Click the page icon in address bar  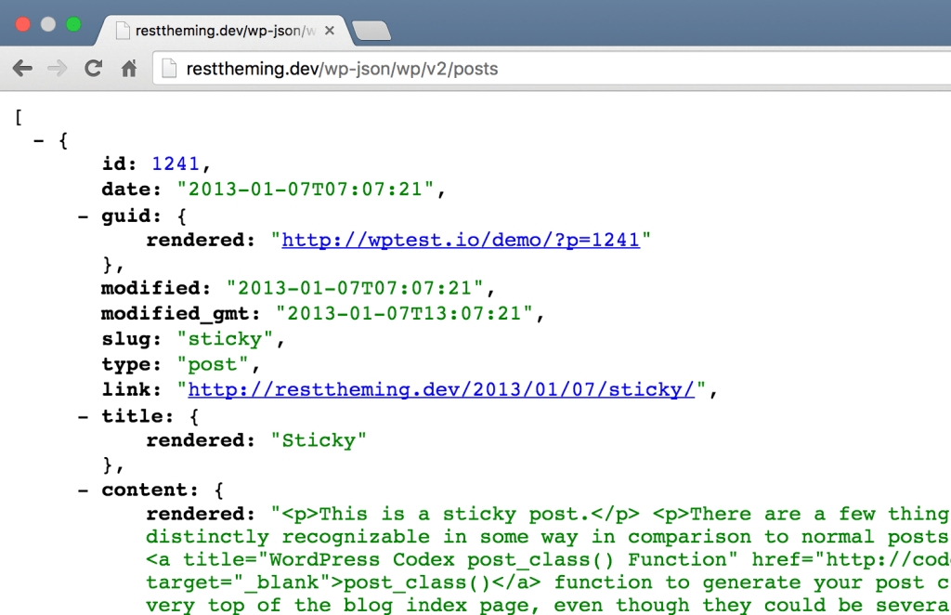click(168, 69)
